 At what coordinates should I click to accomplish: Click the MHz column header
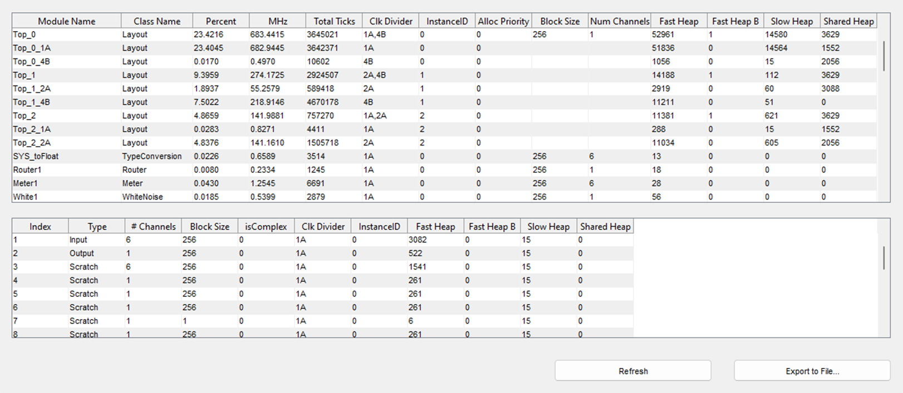click(x=277, y=21)
